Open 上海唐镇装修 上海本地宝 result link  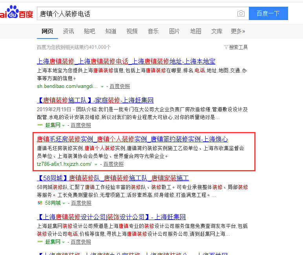click(126, 61)
